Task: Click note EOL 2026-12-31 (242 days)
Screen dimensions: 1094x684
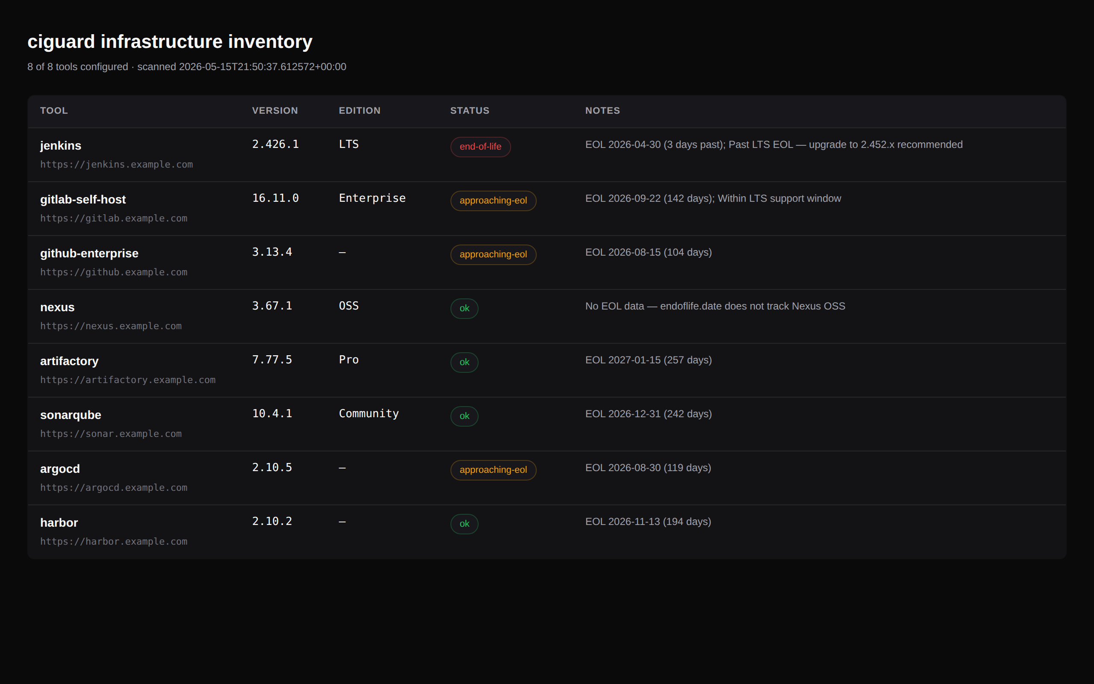Action: [x=648, y=414]
